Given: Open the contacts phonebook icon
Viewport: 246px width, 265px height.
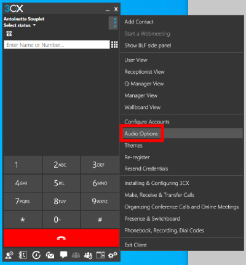Looking at the screenshot, I should [x=23, y=255].
